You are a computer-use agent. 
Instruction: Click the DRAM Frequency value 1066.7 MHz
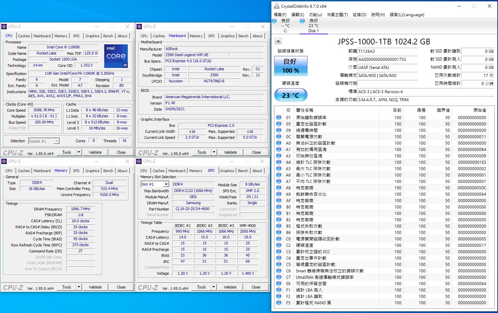80,209
